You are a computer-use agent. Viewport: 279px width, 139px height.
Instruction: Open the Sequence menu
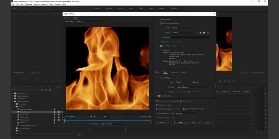point(28,4)
